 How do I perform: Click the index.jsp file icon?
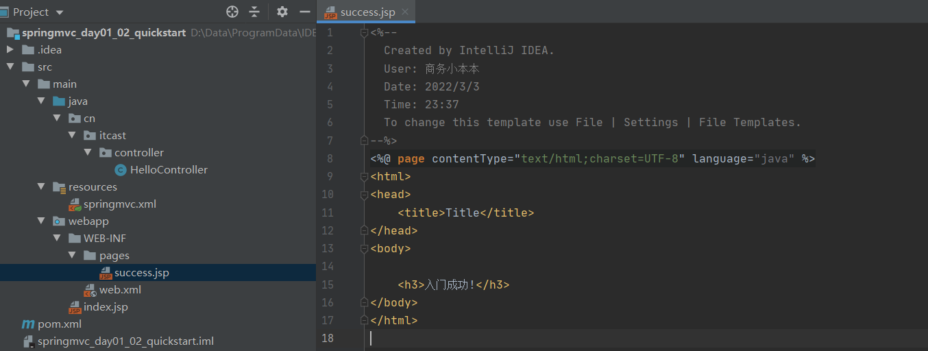pyautogui.click(x=74, y=307)
